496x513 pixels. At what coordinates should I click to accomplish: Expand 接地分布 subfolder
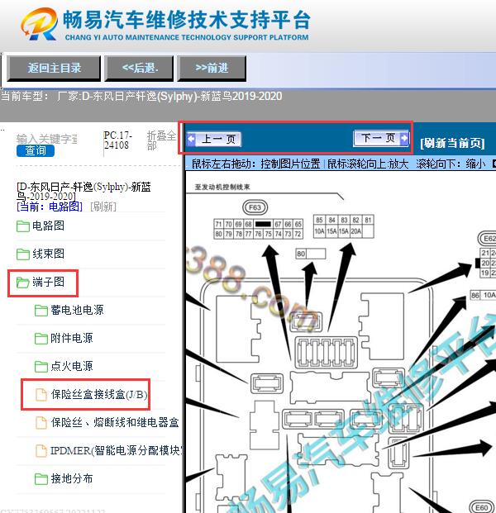[x=72, y=479]
